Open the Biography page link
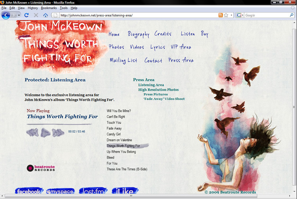 point(139,34)
